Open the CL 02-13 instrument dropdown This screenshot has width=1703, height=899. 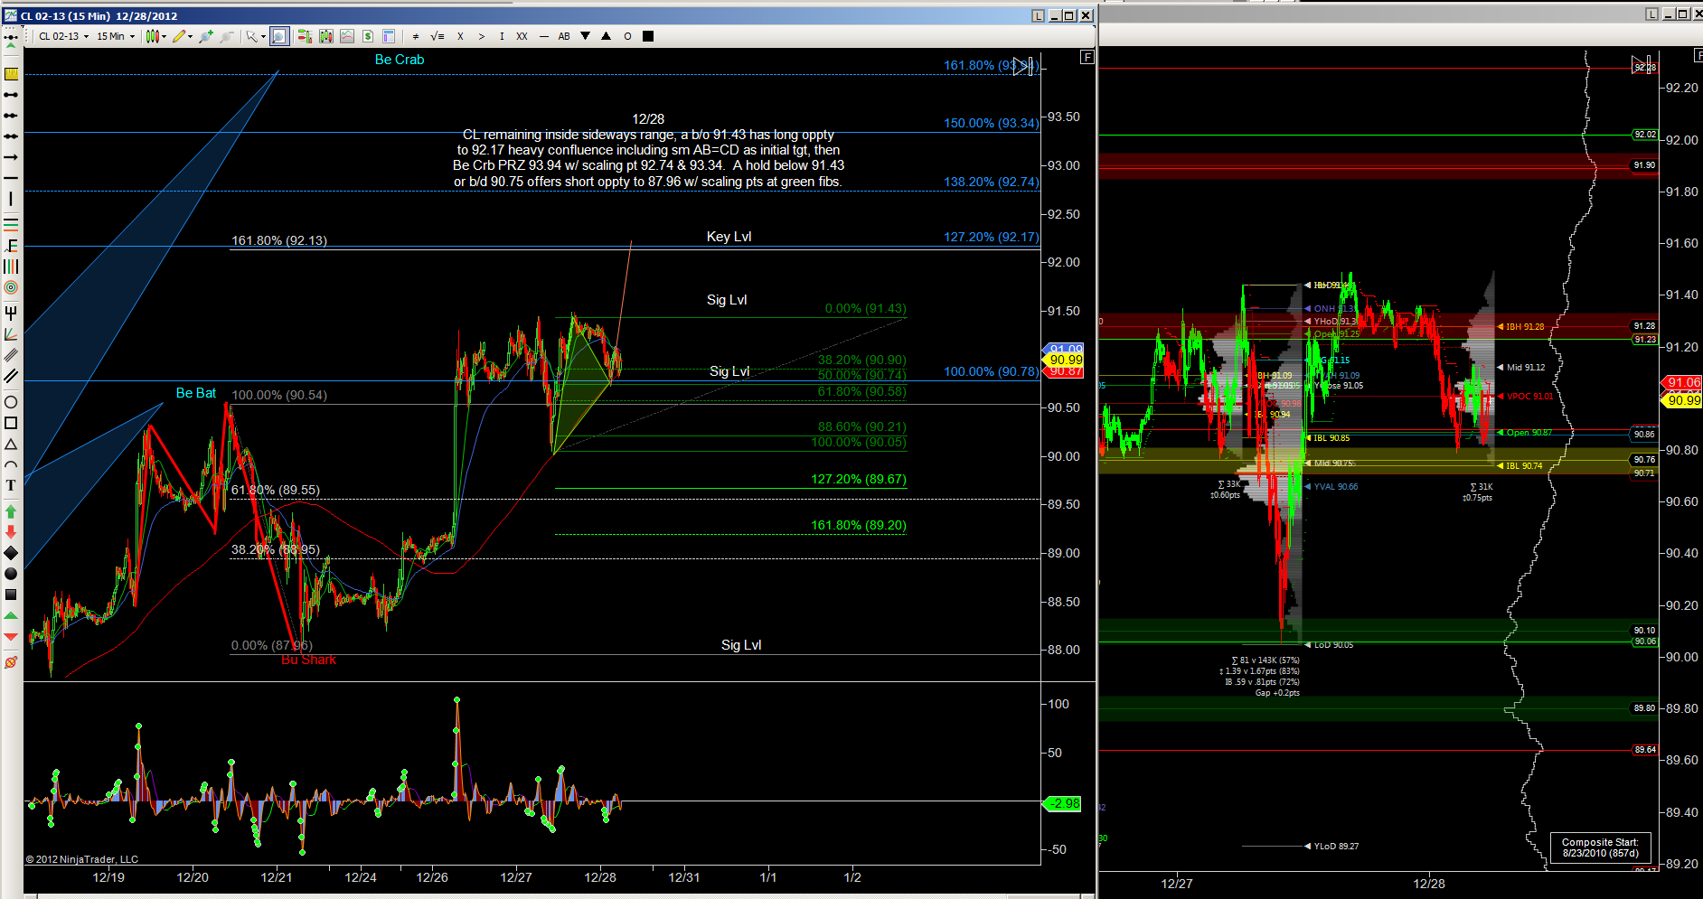click(63, 36)
